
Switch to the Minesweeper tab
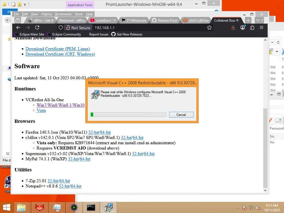click(134, 20)
